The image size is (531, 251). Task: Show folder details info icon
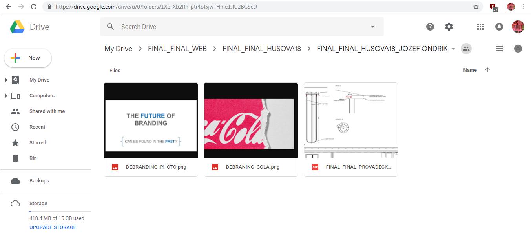click(518, 49)
